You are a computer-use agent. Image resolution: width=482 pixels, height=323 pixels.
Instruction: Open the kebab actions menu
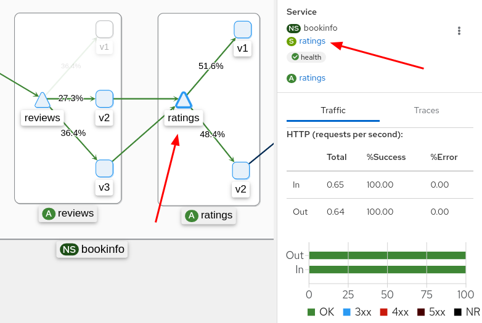coord(459,31)
